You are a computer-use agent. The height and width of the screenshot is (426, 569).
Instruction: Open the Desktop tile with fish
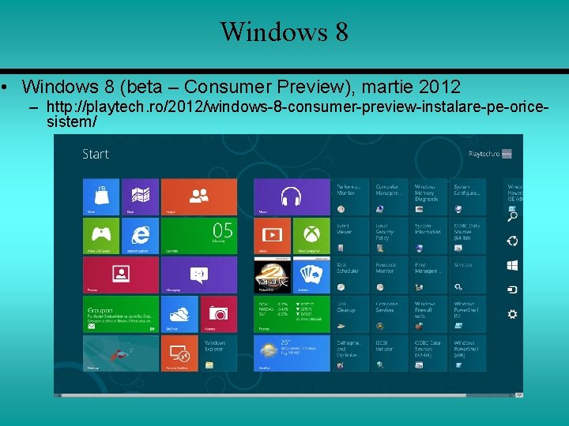pos(121,353)
